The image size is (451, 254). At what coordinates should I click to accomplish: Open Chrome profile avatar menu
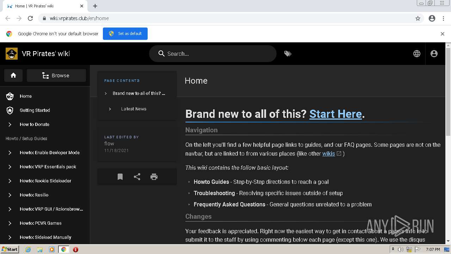point(432,18)
